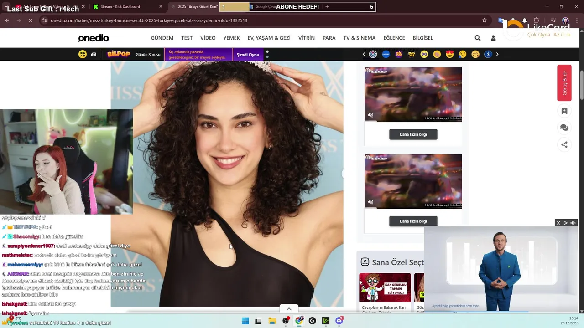Screen dimensions: 584x328
Task: Open Logitech G Hub from the taskbar
Action: [313, 321]
